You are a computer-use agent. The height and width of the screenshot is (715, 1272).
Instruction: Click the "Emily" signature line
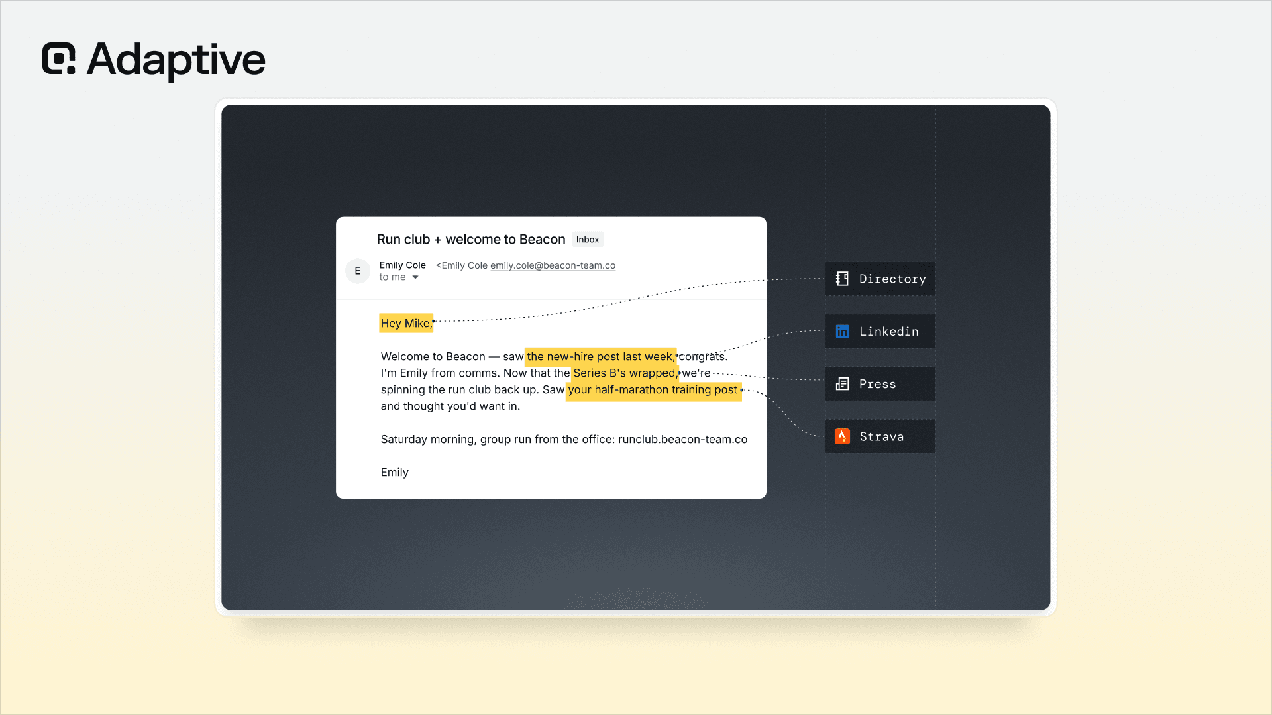(395, 472)
